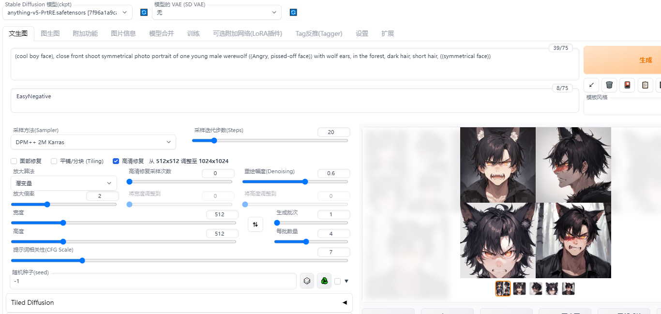Uncheck the 高清修复 hires fix checkbox
661x314 pixels.
coord(116,161)
